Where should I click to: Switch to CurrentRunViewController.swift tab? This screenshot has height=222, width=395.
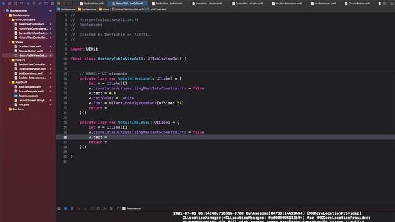point(247,4)
